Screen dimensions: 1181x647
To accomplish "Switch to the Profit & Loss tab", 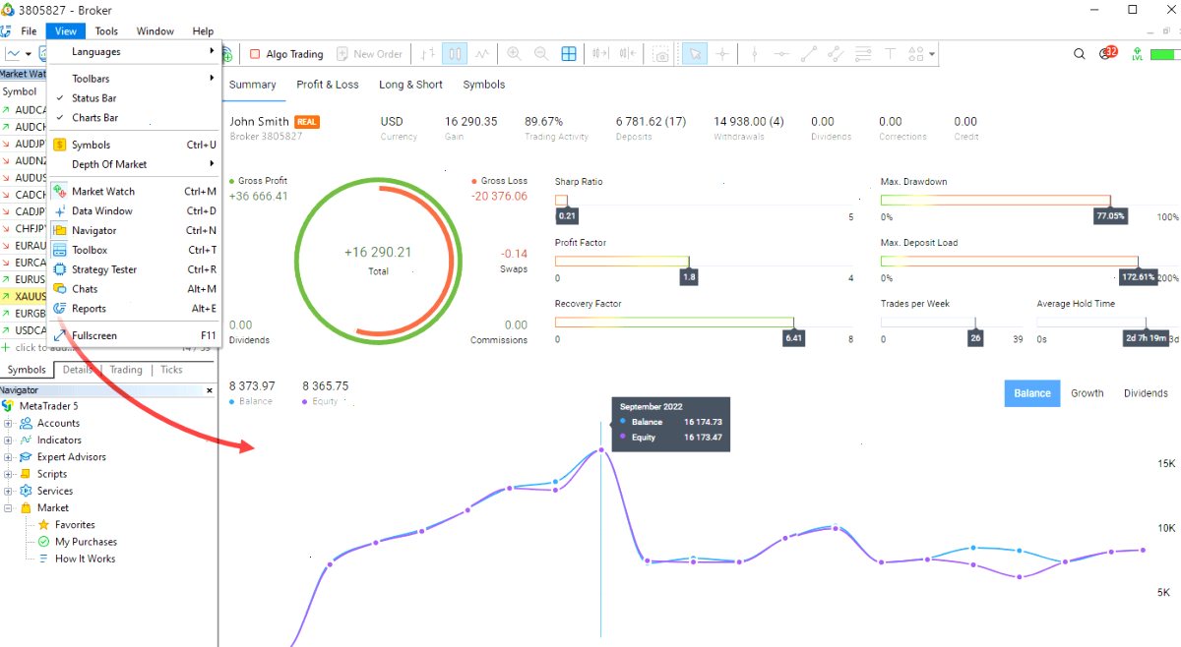I will click(x=328, y=85).
